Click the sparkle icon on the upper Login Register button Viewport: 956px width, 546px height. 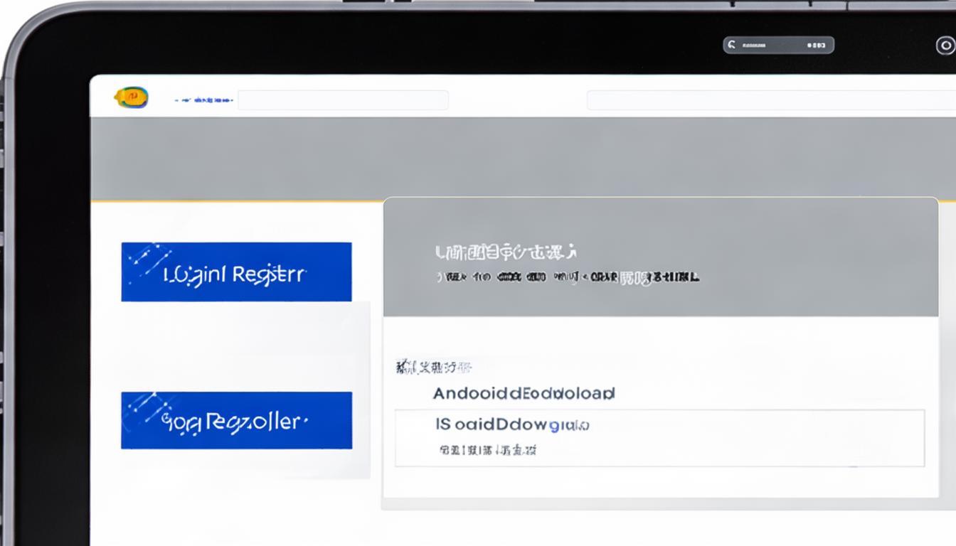(146, 259)
